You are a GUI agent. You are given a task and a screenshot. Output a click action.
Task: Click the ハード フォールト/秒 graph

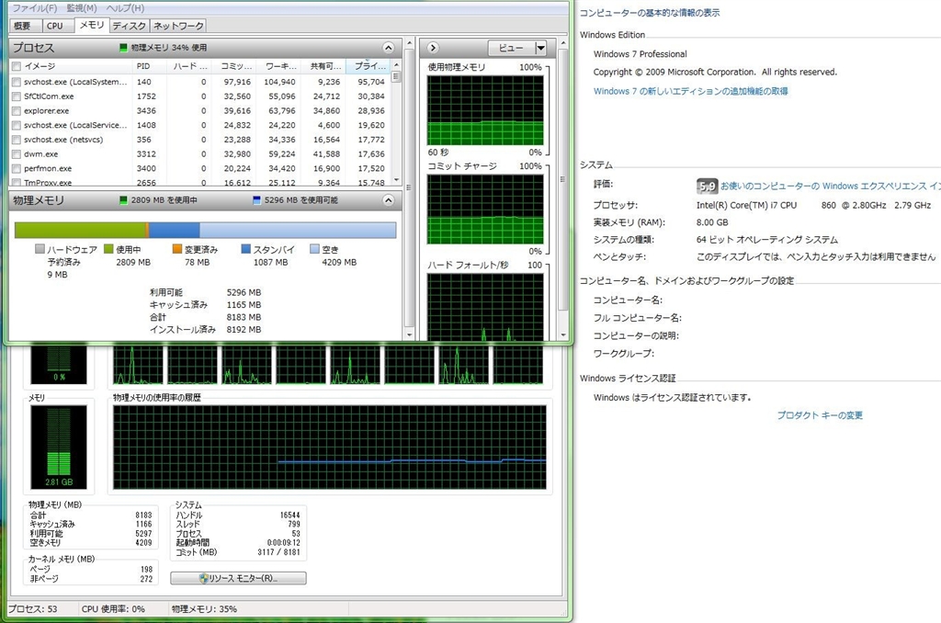click(485, 307)
